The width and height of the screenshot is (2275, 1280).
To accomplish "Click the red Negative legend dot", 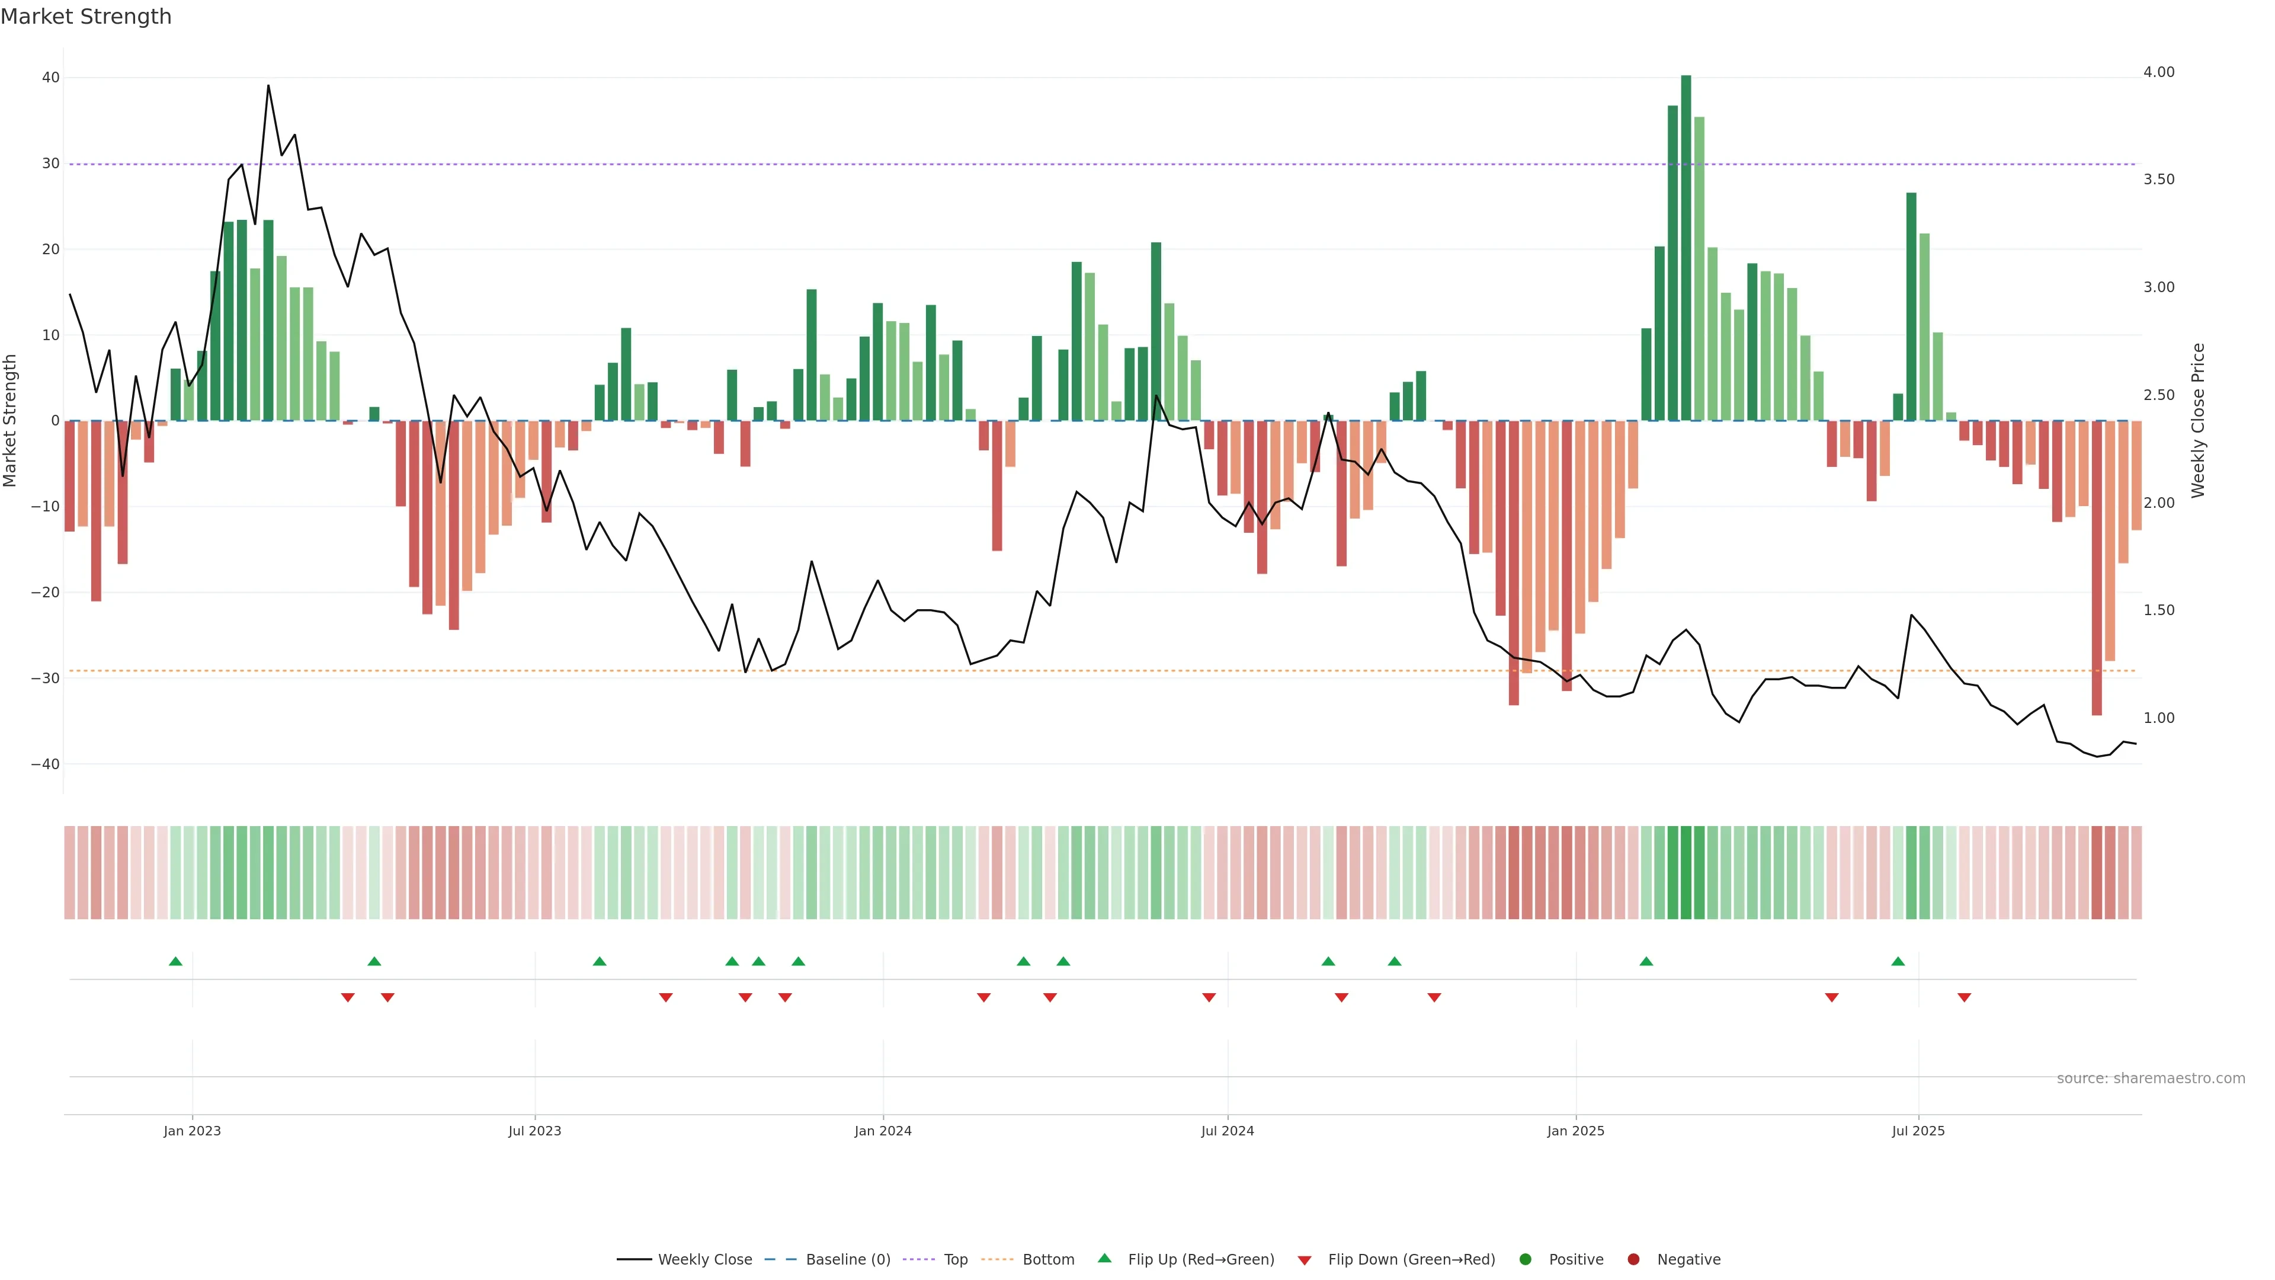I will [x=1633, y=1260].
